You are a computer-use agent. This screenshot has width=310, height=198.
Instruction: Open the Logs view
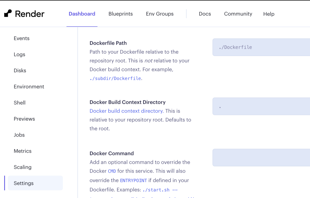tap(19, 54)
